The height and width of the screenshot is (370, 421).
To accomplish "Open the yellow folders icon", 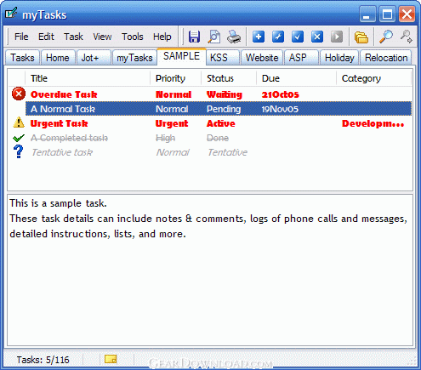I will (361, 37).
